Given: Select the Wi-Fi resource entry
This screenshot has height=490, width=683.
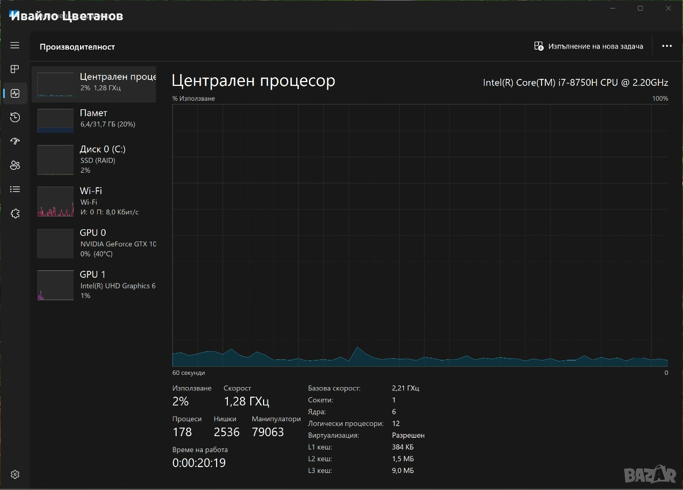Looking at the screenshot, I should [x=94, y=201].
